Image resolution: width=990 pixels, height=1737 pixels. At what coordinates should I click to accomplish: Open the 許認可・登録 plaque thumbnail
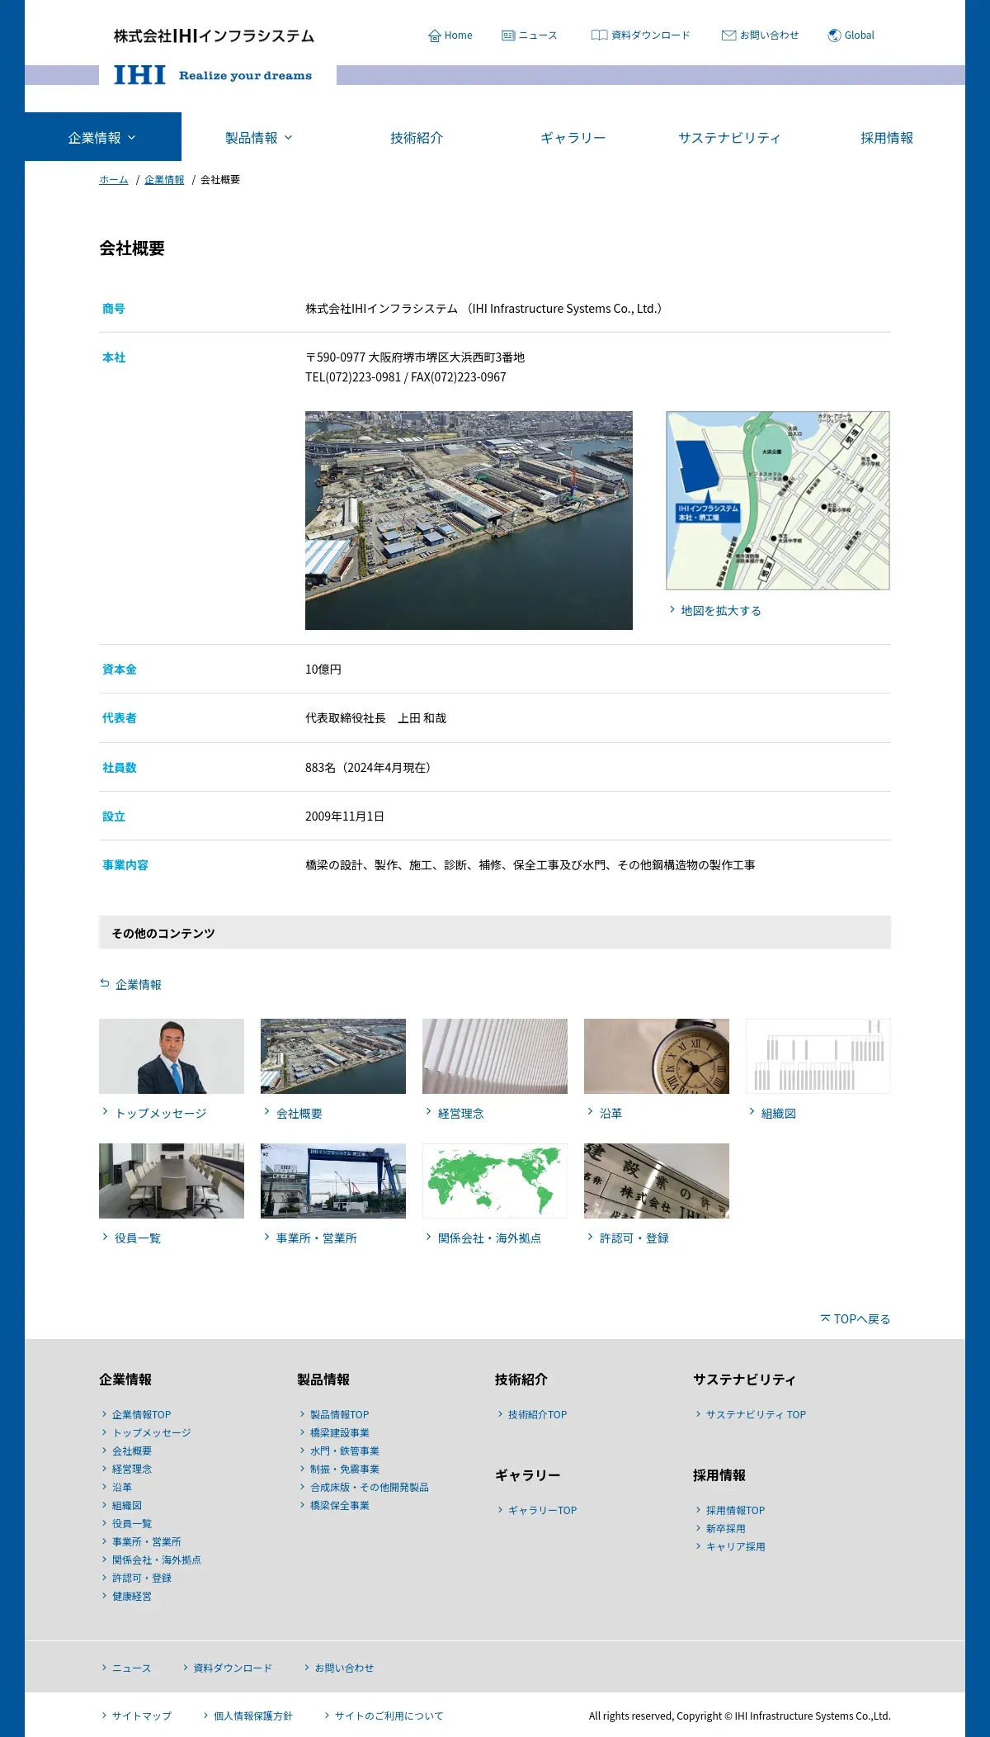(x=657, y=1181)
